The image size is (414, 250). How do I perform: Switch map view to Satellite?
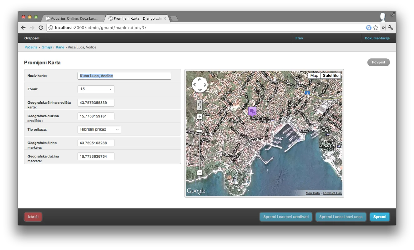click(331, 76)
